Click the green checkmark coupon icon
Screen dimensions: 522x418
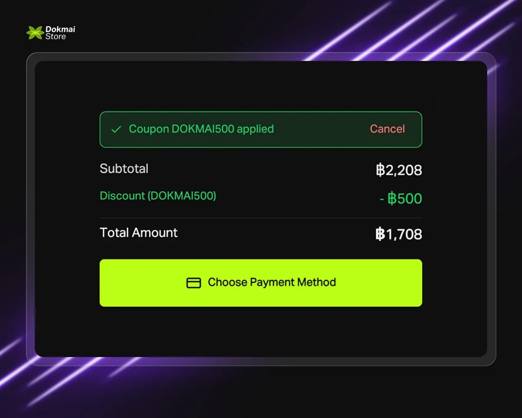(x=116, y=129)
